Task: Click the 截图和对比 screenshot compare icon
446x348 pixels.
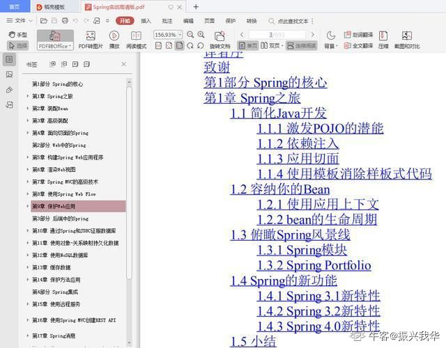Action: (x=407, y=35)
